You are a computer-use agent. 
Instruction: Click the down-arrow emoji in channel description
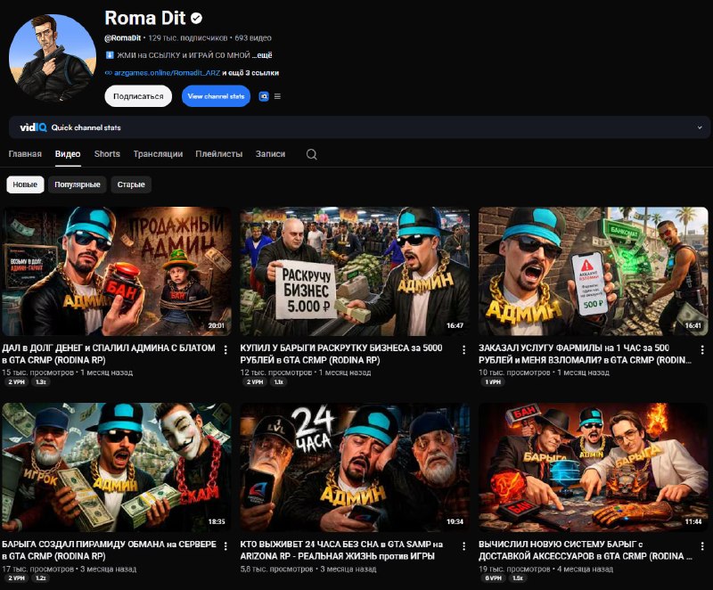coord(110,55)
